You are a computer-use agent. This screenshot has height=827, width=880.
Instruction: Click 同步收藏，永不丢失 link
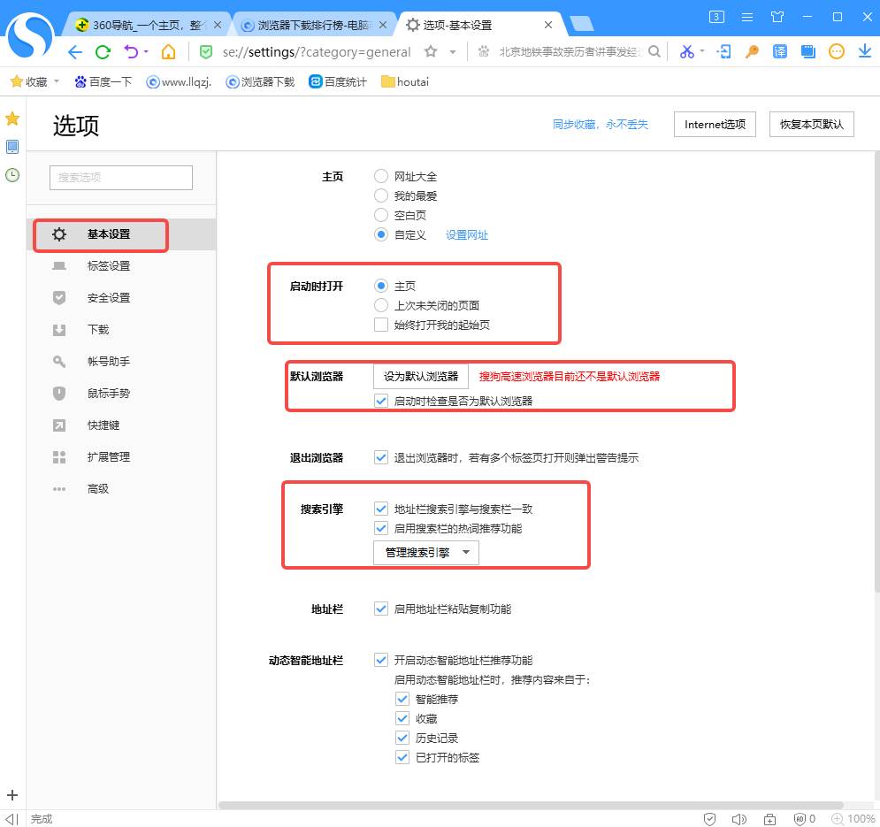coord(600,124)
